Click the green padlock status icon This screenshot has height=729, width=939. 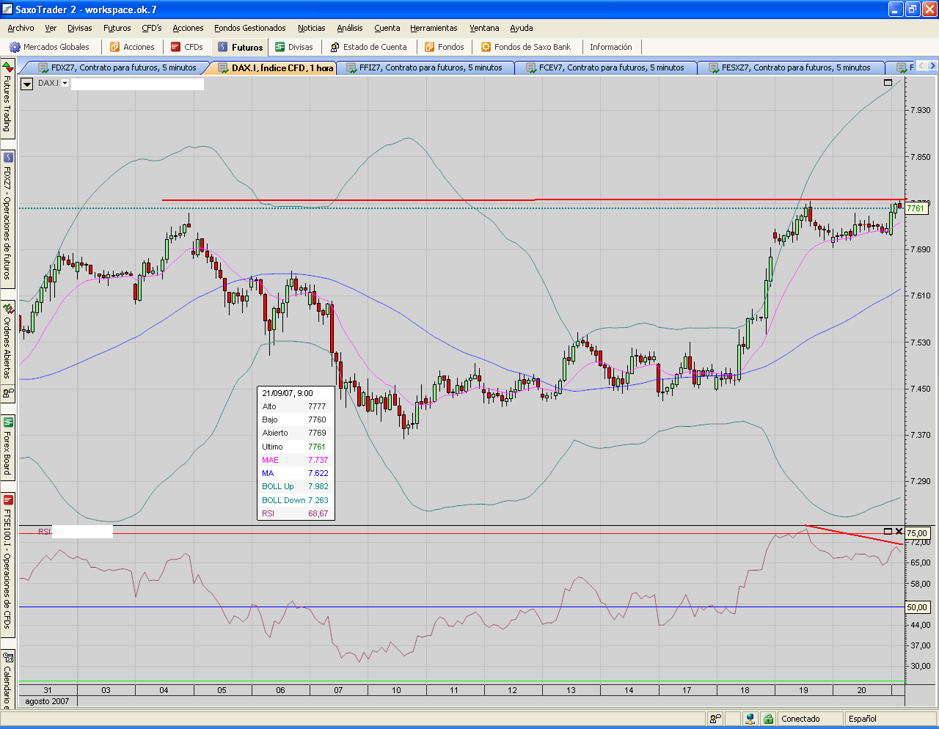click(x=768, y=719)
